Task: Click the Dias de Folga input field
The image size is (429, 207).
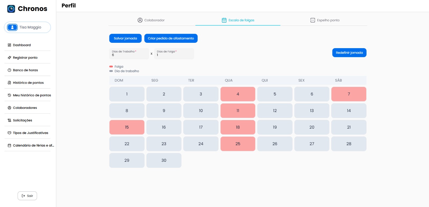Action: 174,53
